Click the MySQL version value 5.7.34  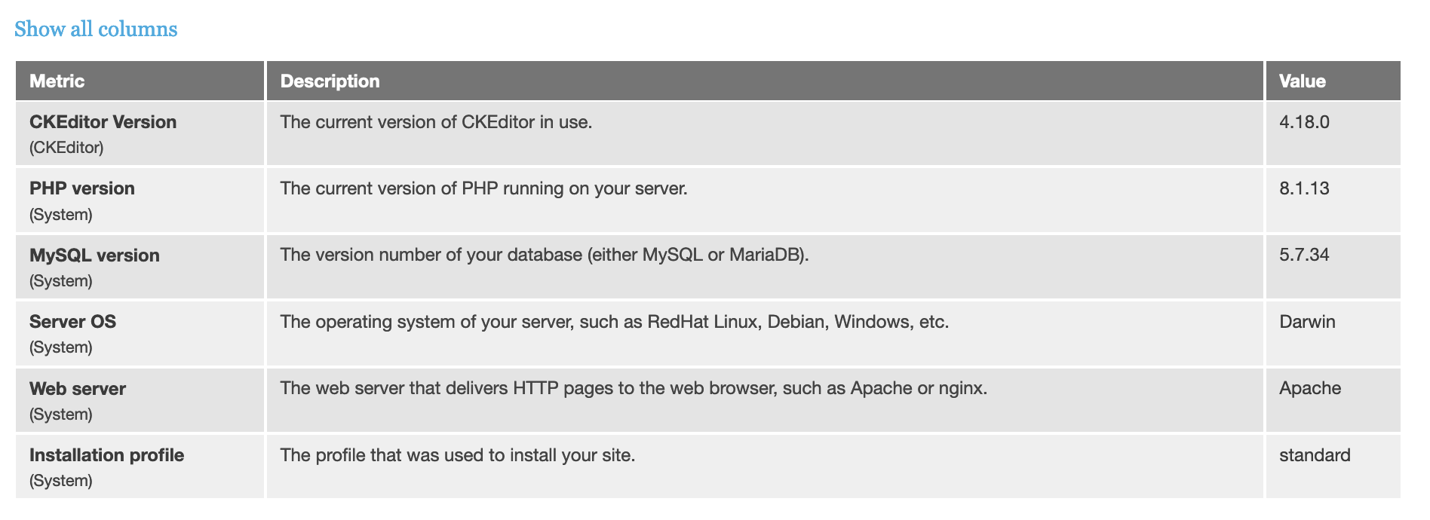tap(1304, 255)
